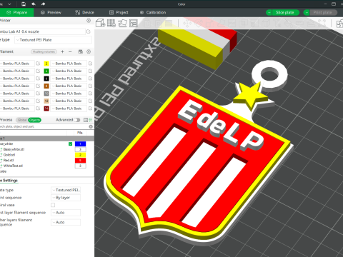Image resolution: width=343 pixels, height=257 pixels.
Task: Switch to the Device tab
Action: pos(84,12)
